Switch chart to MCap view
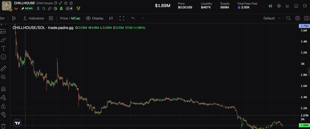 pyautogui.click(x=76, y=18)
